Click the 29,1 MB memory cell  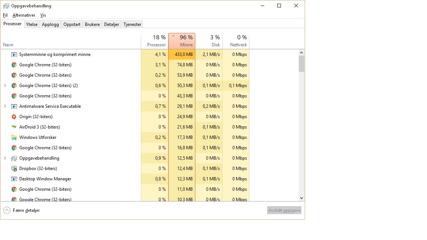pos(182,106)
